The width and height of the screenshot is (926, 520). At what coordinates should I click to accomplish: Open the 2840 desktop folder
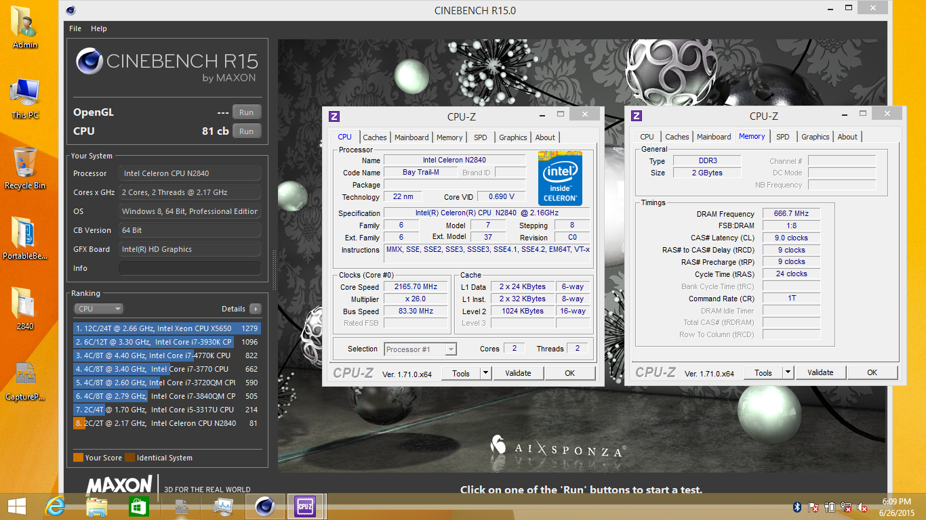pyautogui.click(x=25, y=308)
